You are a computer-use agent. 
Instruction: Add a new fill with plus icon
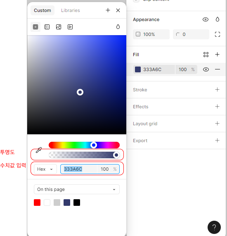pos(217,54)
